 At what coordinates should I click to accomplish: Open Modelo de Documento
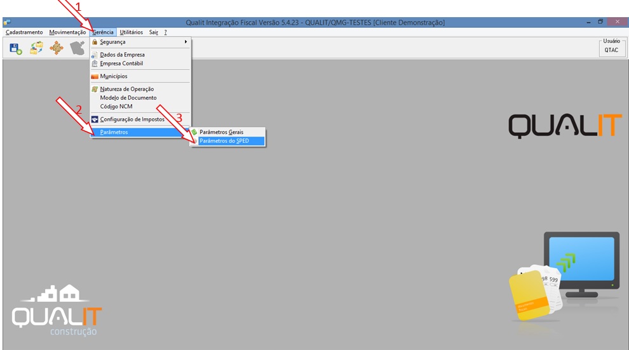[x=140, y=98]
